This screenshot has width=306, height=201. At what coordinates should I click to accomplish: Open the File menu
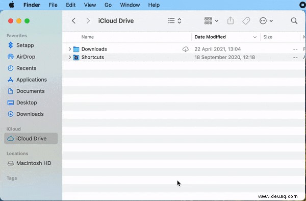[x=53, y=5]
